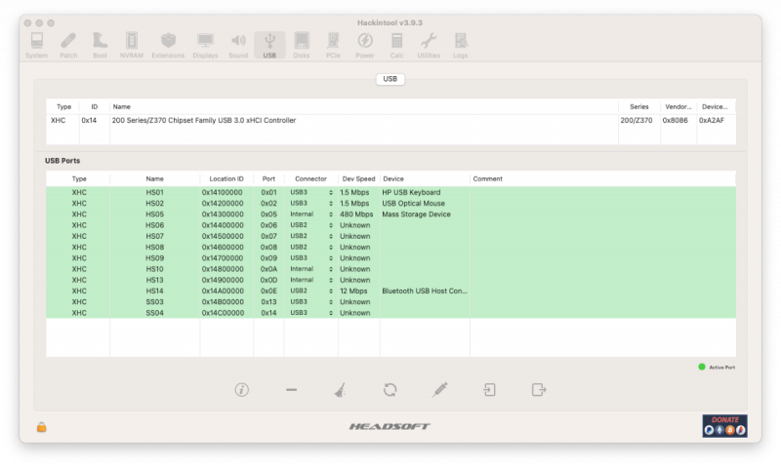Image resolution: width=781 pixels, height=467 pixels.
Task: Select the USB tab label
Action: click(390, 79)
